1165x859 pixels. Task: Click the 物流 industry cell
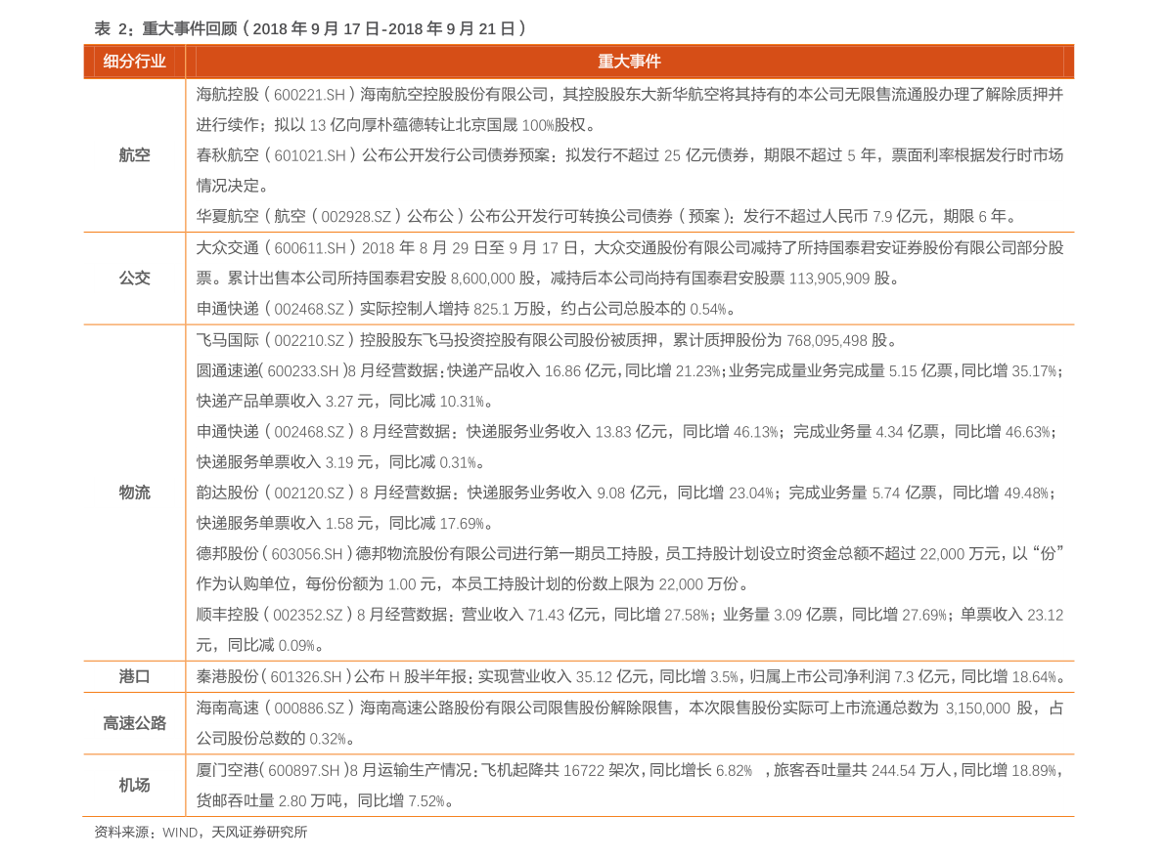point(134,493)
